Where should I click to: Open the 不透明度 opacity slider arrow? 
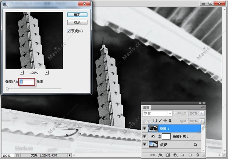tap(202, 113)
